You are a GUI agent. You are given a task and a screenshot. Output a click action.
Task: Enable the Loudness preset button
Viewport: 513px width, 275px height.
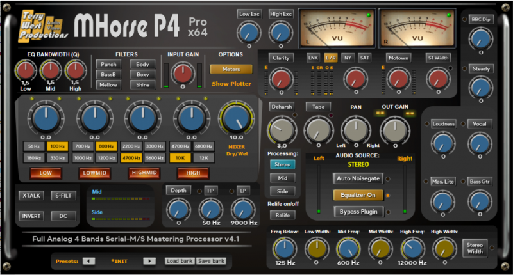(x=443, y=123)
